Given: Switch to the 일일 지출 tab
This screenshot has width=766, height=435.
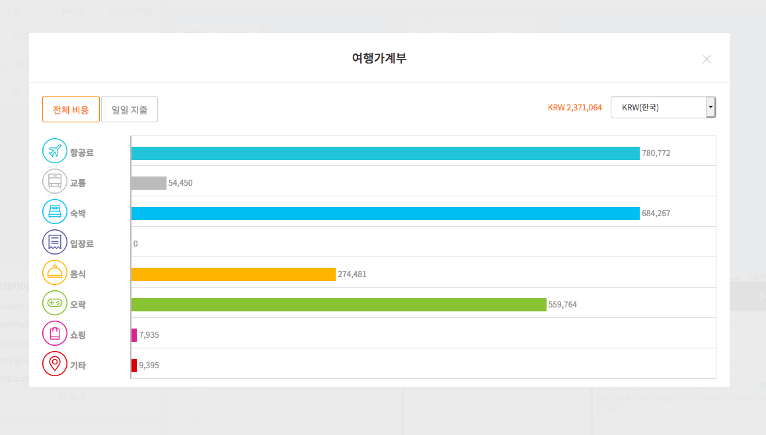Looking at the screenshot, I should 130,109.
